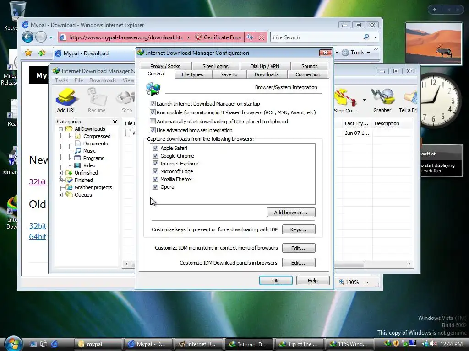Expand the Unfinished category node
The height and width of the screenshot is (351, 469).
pos(61,173)
